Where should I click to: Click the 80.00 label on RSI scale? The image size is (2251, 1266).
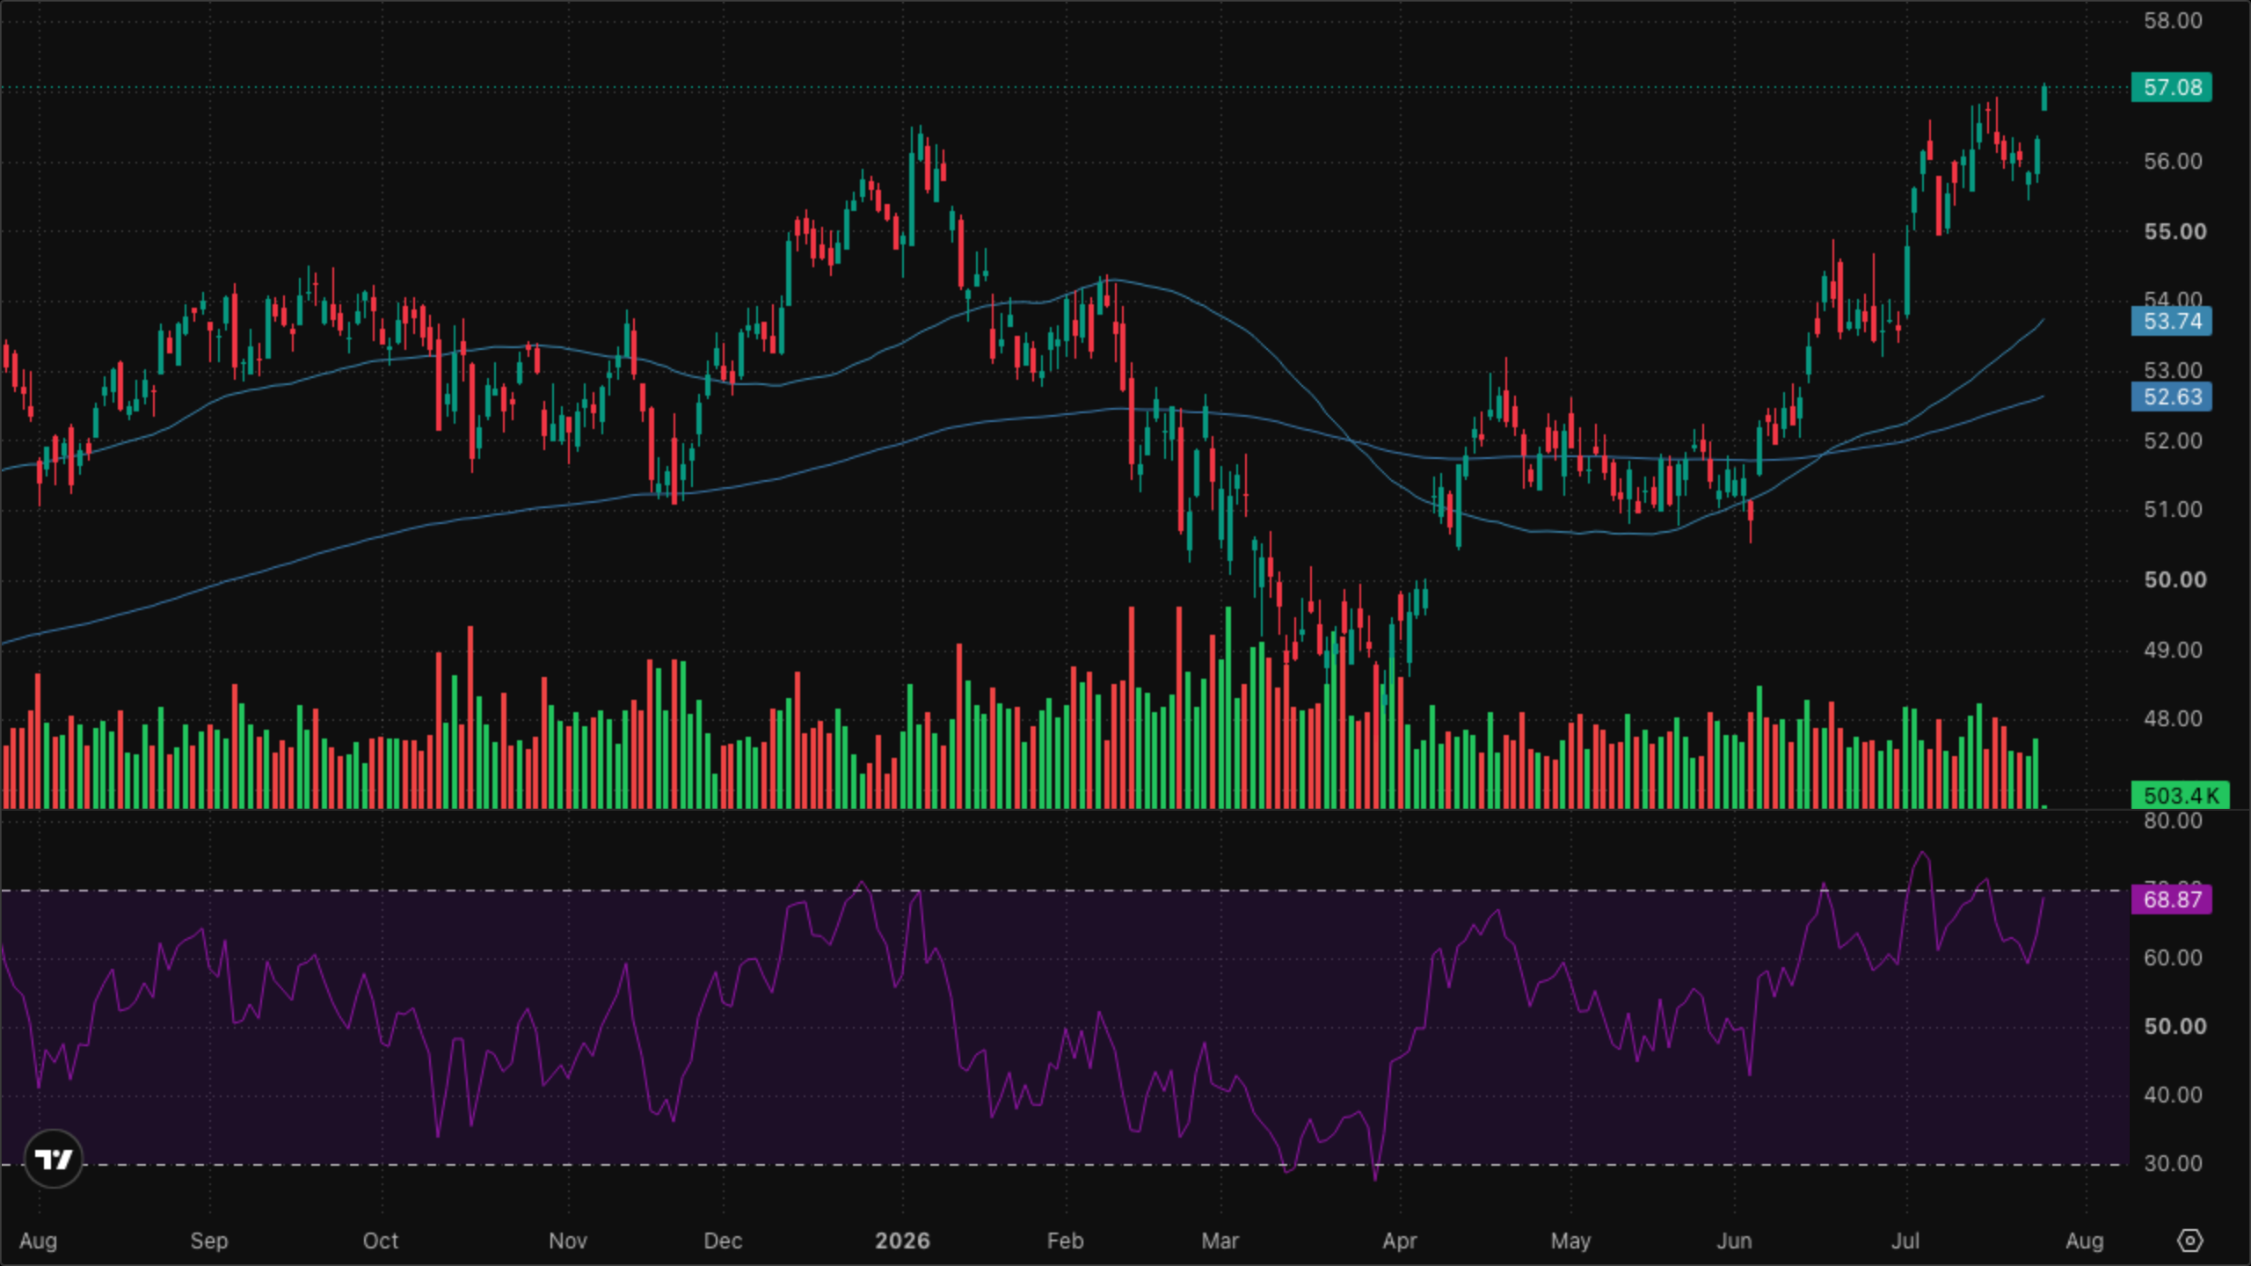[2172, 820]
